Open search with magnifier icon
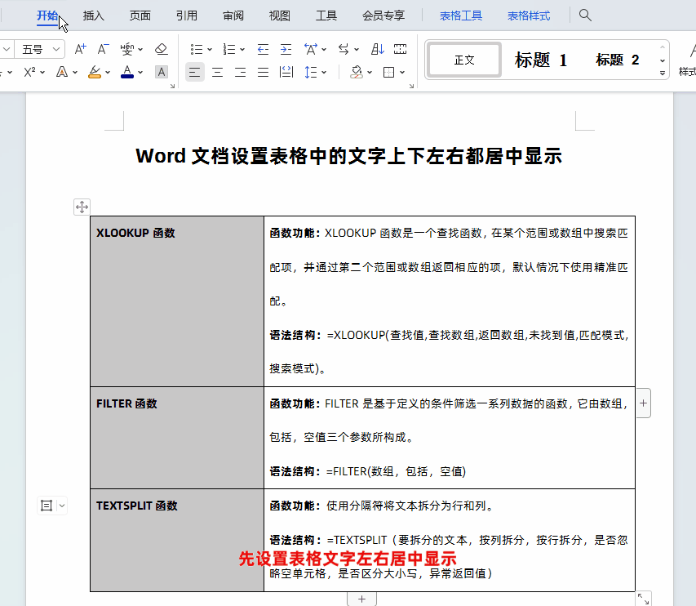 pyautogui.click(x=585, y=16)
